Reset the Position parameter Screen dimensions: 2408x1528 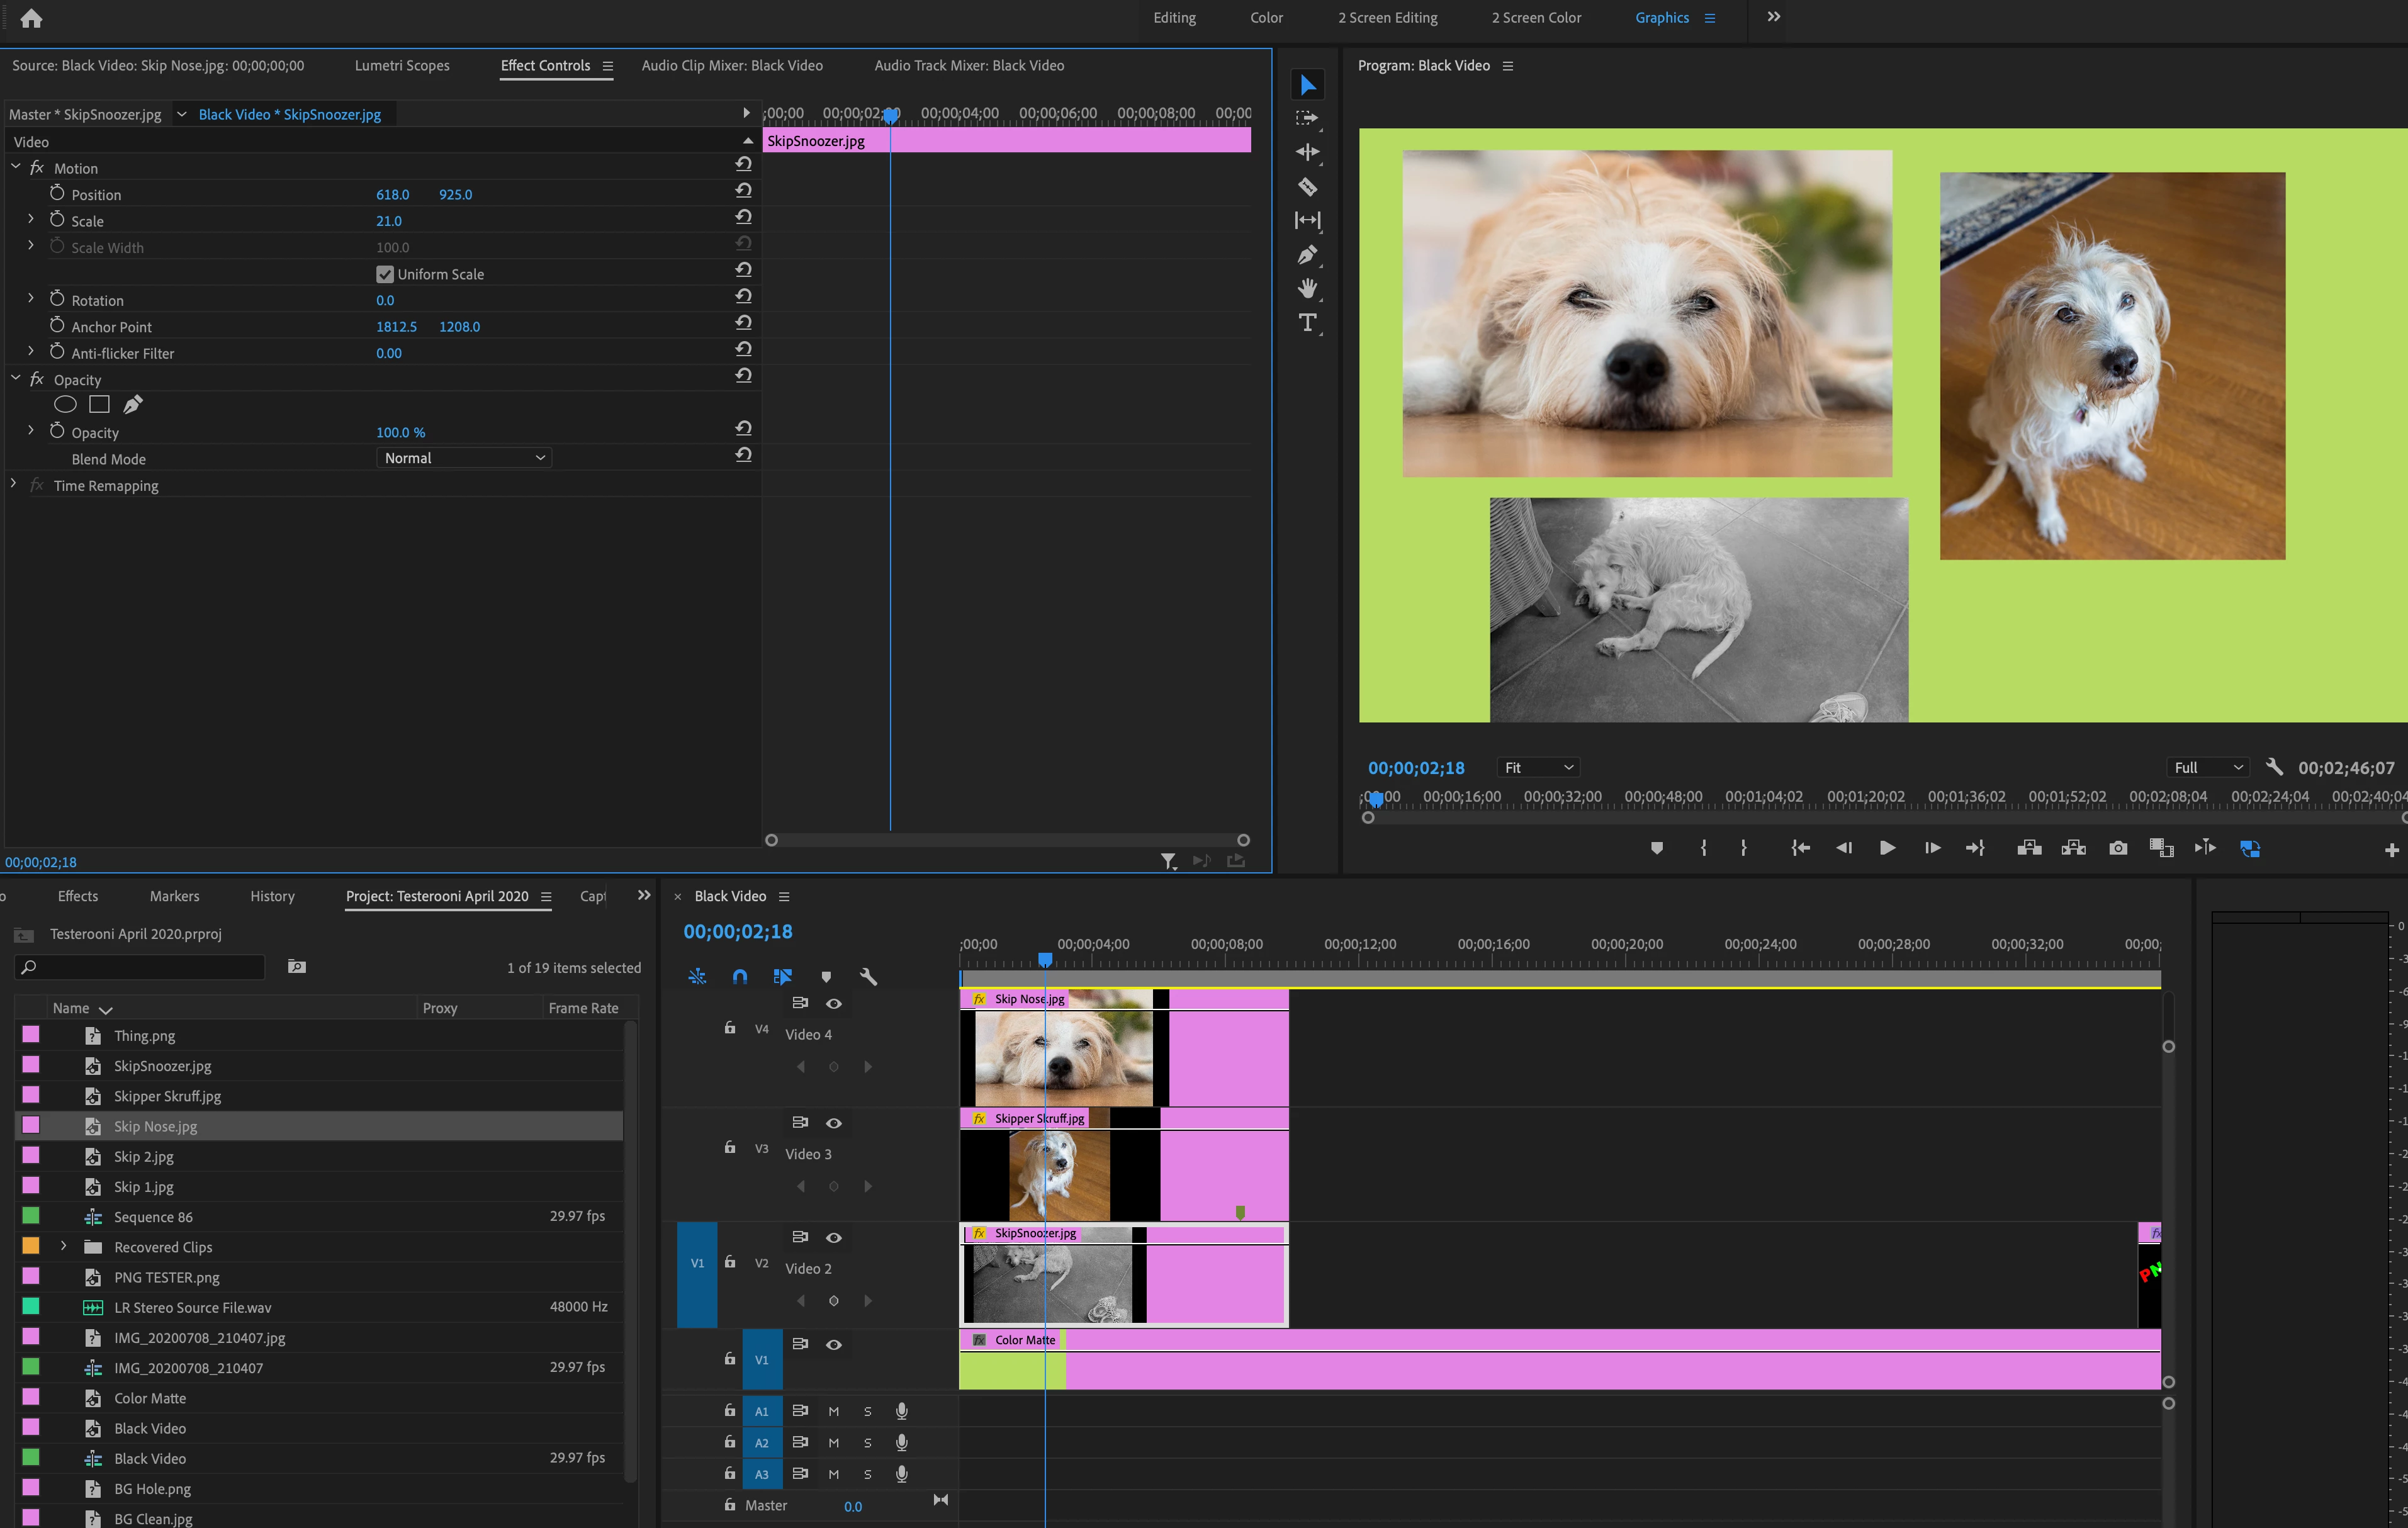(743, 190)
